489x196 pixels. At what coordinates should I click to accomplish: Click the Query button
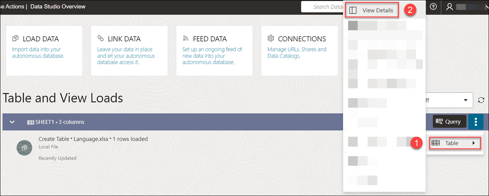click(x=449, y=122)
